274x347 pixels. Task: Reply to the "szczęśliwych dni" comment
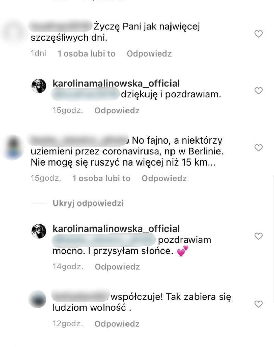149,54
